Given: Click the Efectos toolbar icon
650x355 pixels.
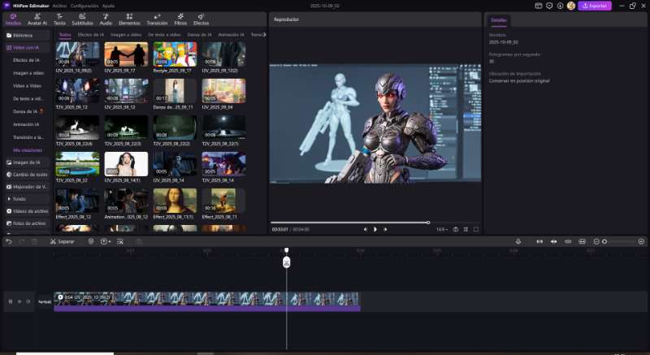Looking at the screenshot, I should [x=201, y=19].
